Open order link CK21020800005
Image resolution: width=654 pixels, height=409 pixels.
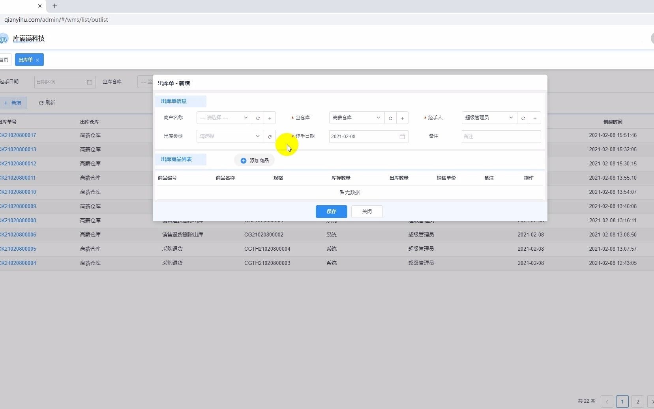[18, 249]
